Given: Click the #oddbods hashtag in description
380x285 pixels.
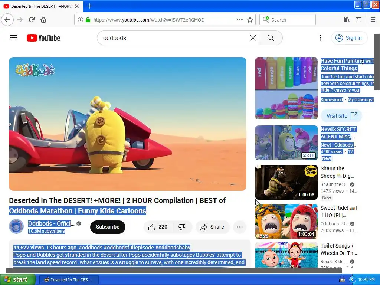Looking at the screenshot, I should [x=91, y=248].
